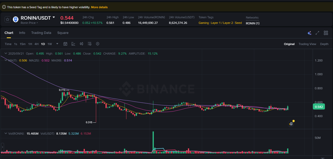Expand the chart to fullscreen
The height and width of the screenshot is (159, 333).
(317, 33)
